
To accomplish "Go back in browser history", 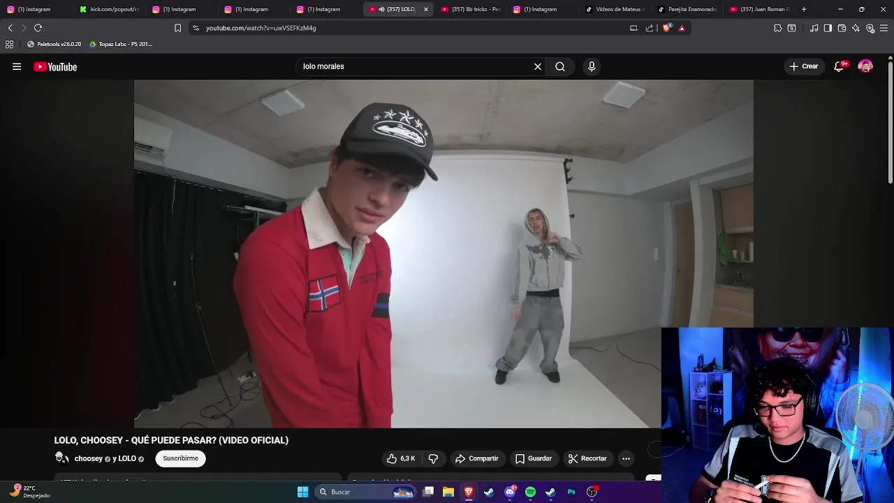I will click(10, 28).
